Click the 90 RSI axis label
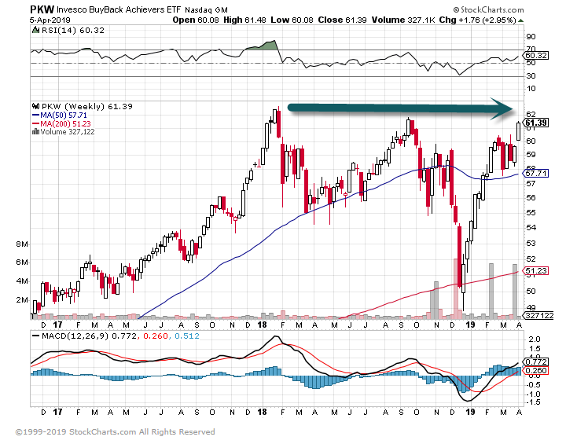 531,36
